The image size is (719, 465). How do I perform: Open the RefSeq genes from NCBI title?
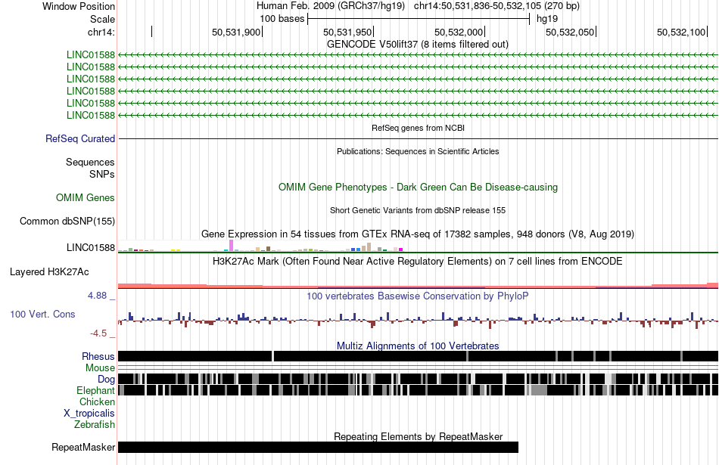(x=418, y=128)
